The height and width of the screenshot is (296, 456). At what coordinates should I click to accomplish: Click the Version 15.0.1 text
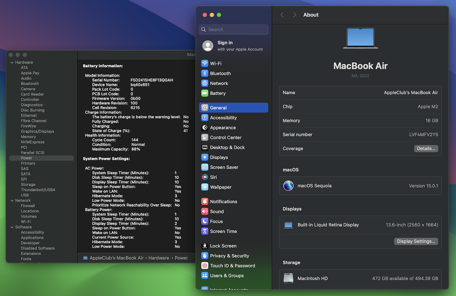(x=424, y=186)
